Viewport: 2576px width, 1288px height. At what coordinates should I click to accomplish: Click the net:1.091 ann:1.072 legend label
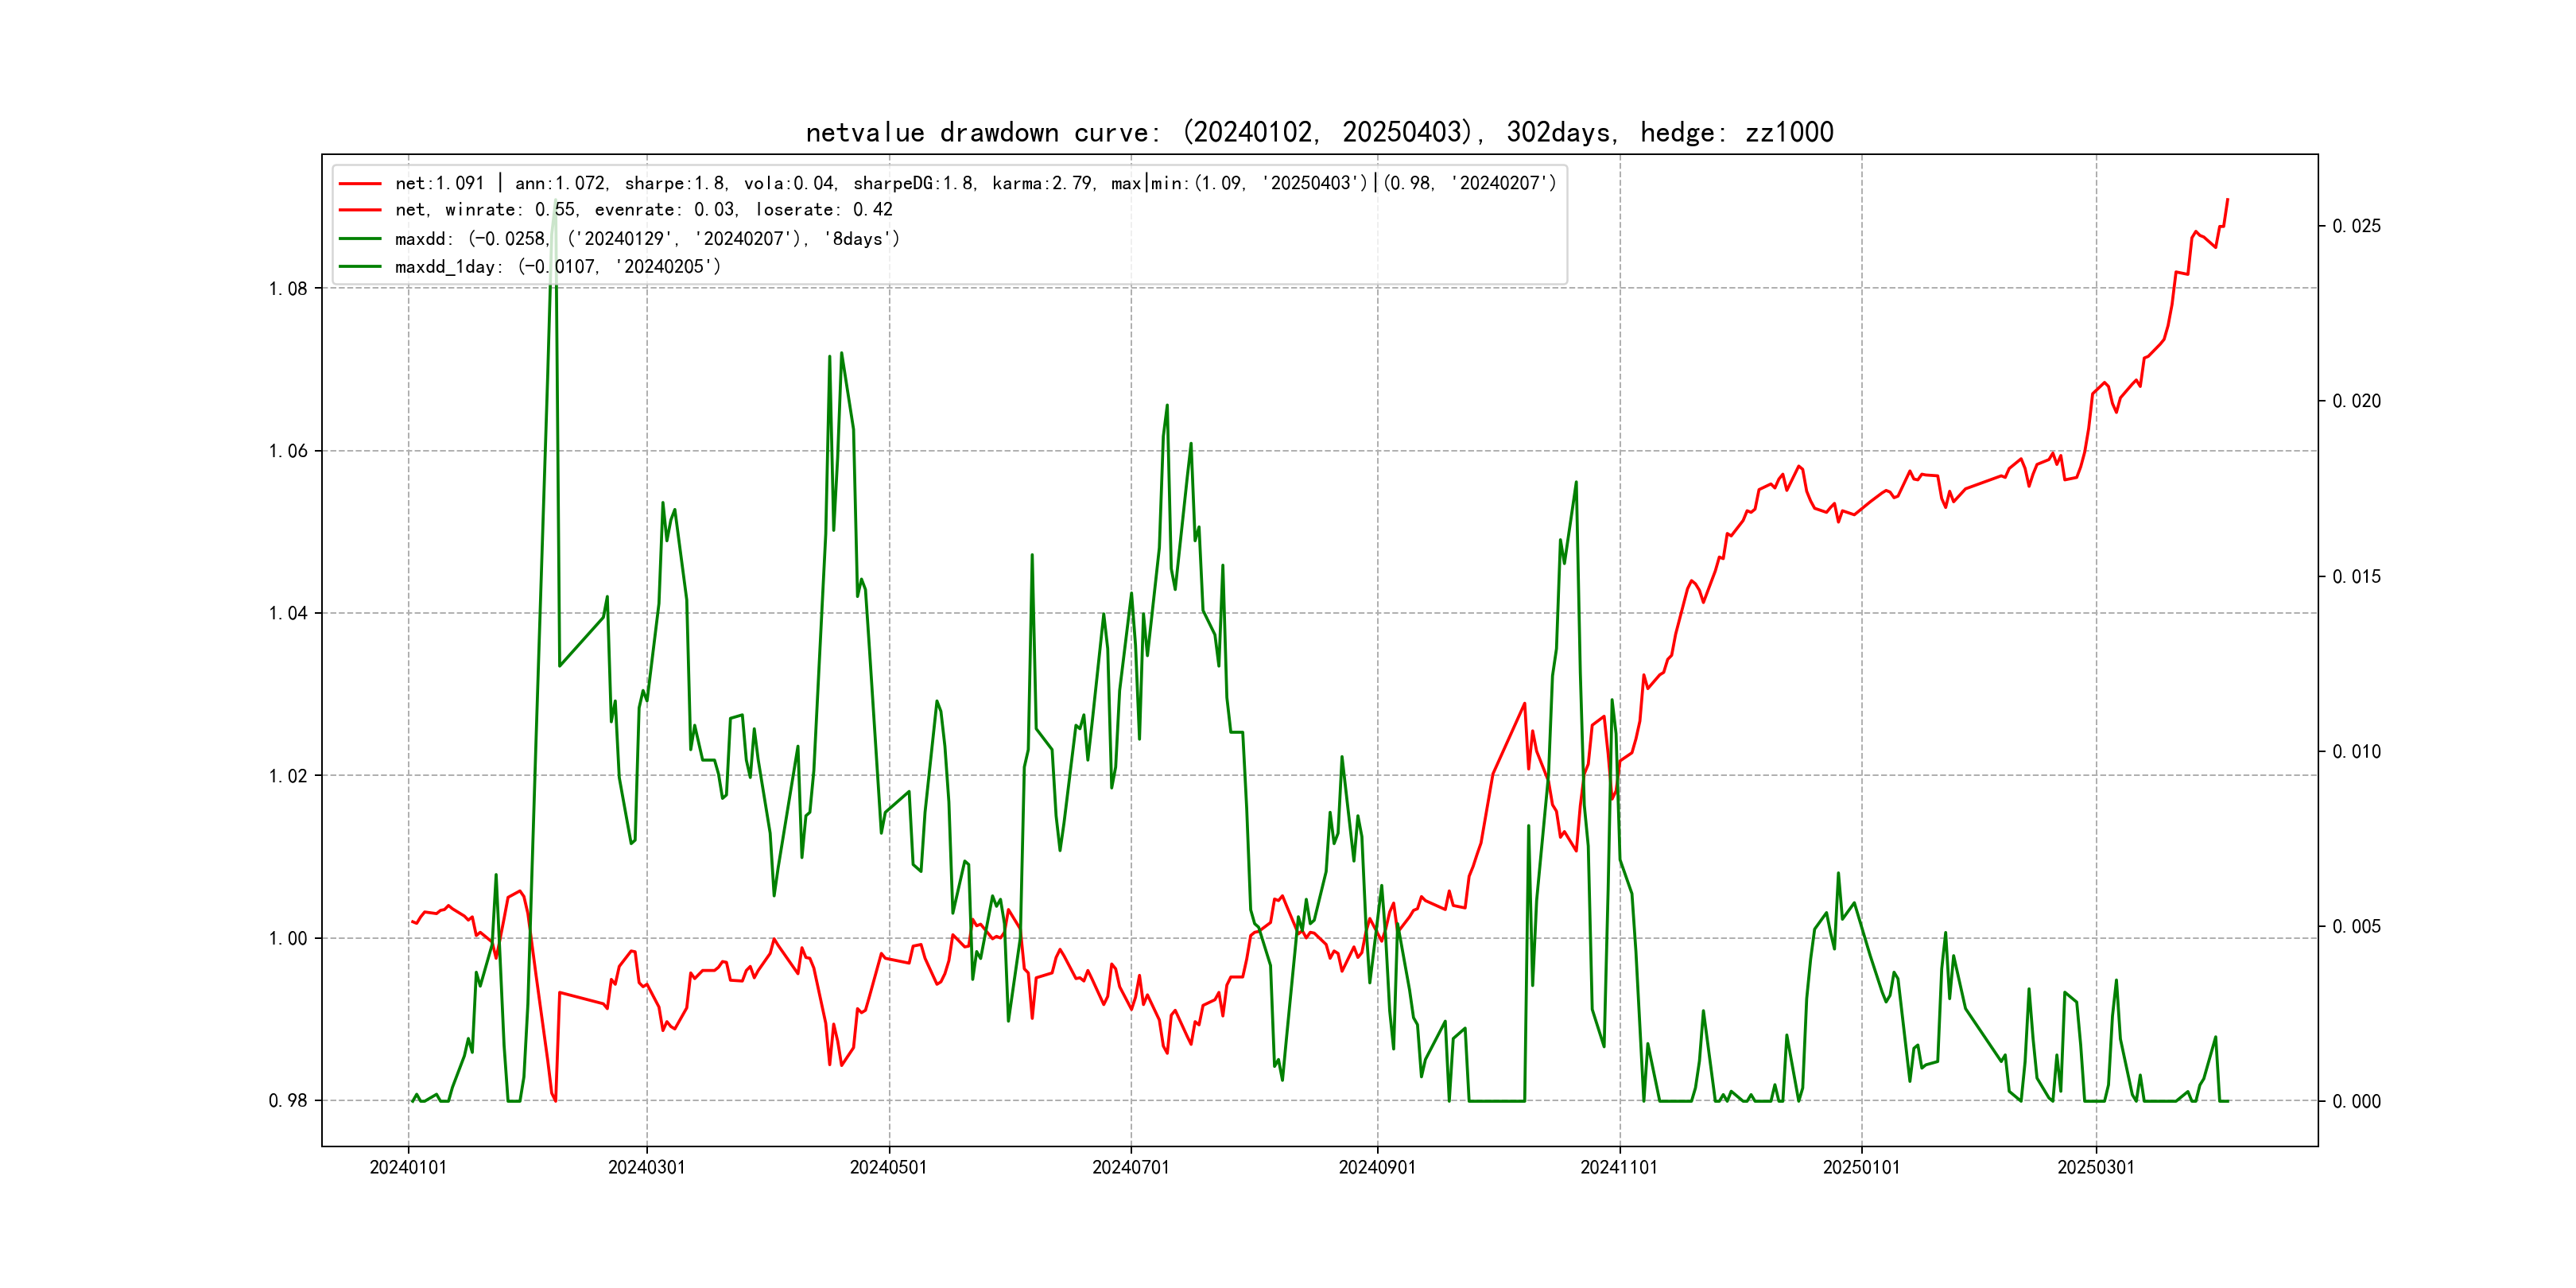[975, 184]
